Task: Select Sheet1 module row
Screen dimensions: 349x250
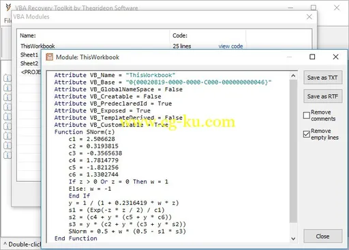Action: [x=29, y=54]
